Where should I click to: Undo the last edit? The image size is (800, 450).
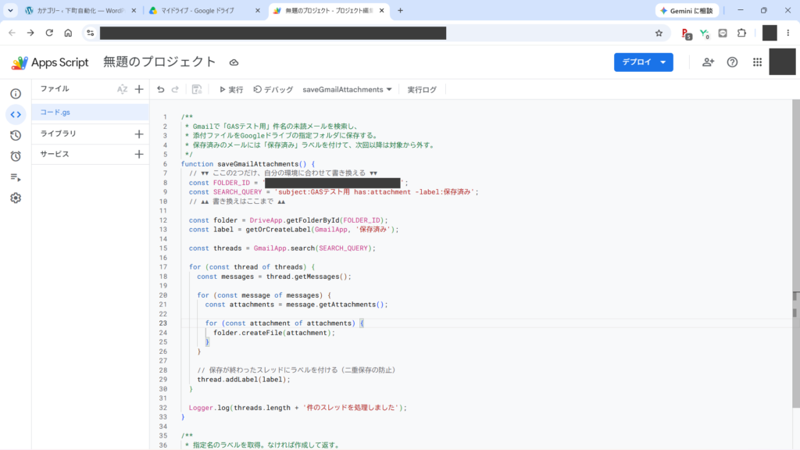[x=161, y=89]
